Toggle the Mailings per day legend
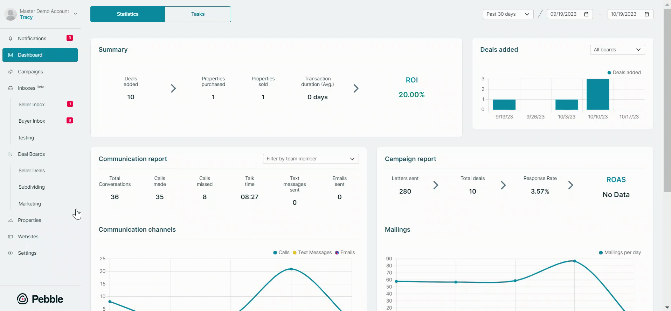 620,252
